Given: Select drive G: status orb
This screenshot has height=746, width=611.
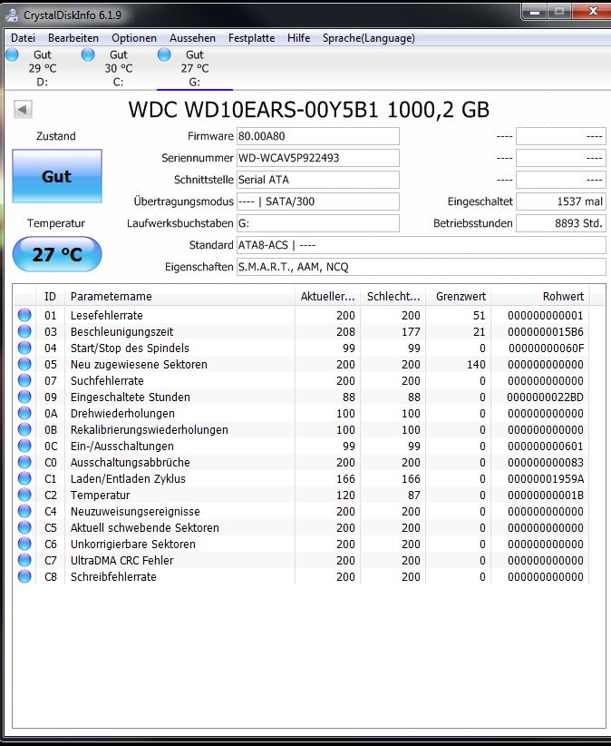Looking at the screenshot, I should (164, 54).
